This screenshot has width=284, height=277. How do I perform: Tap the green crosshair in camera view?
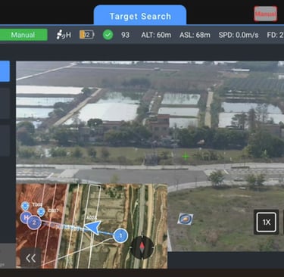coord(186,157)
